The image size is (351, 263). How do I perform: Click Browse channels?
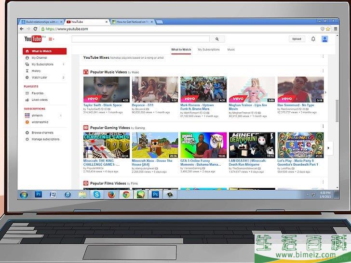(x=42, y=133)
